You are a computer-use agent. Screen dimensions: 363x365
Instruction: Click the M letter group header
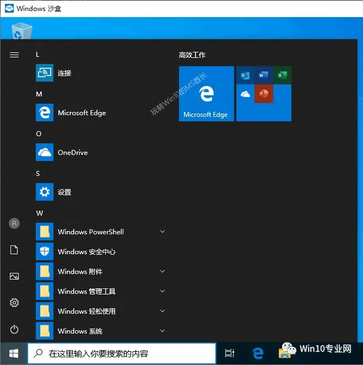(x=39, y=94)
